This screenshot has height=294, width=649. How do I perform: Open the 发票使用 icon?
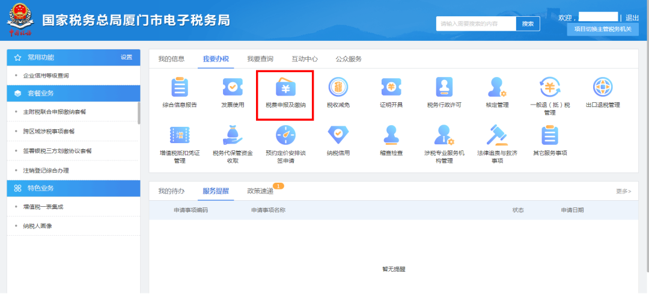coord(233,87)
